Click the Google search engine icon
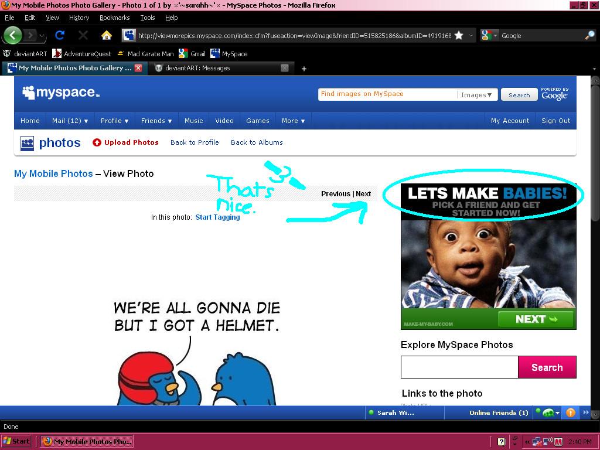The width and height of the screenshot is (600, 450). tap(486, 36)
